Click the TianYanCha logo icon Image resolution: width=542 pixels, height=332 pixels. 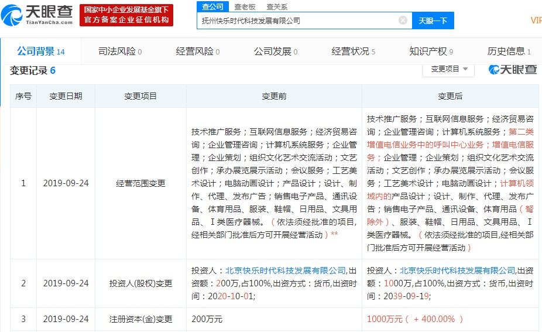tap(11, 15)
